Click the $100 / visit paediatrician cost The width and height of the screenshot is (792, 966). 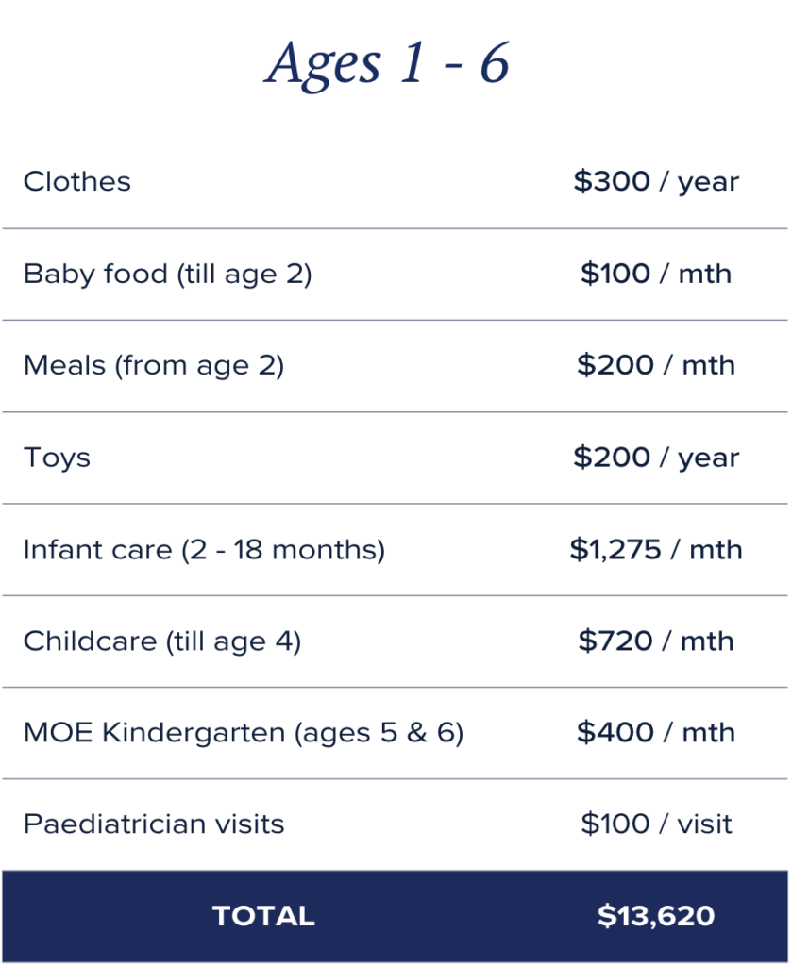[656, 824]
